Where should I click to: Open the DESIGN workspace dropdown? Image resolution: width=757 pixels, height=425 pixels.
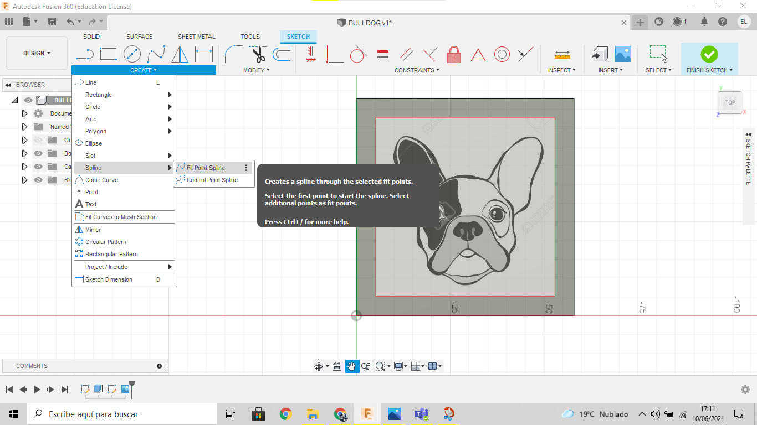(37, 53)
